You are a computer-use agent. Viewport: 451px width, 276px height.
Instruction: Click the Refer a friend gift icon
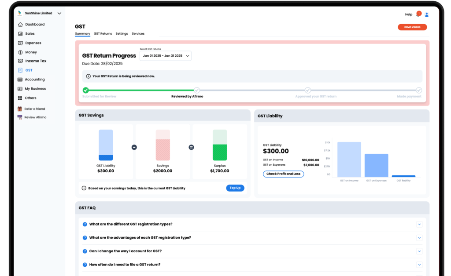[x=20, y=109]
